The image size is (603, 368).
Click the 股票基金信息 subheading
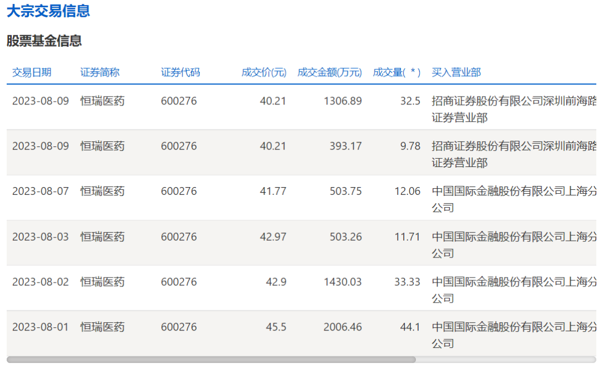44,41
